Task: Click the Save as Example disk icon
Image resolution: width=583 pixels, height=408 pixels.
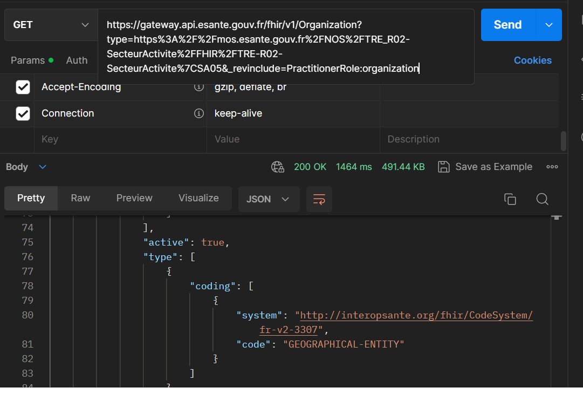Action: pos(443,167)
